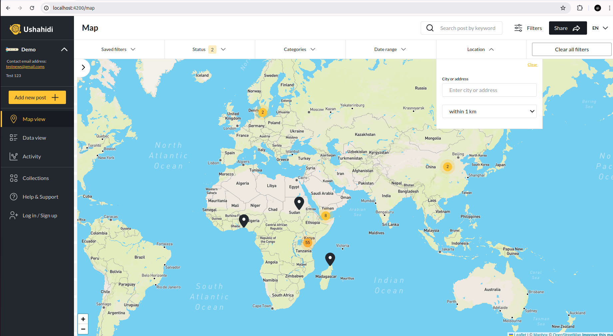Click Add new post button
Screen dimensions: 613x336
(37, 97)
